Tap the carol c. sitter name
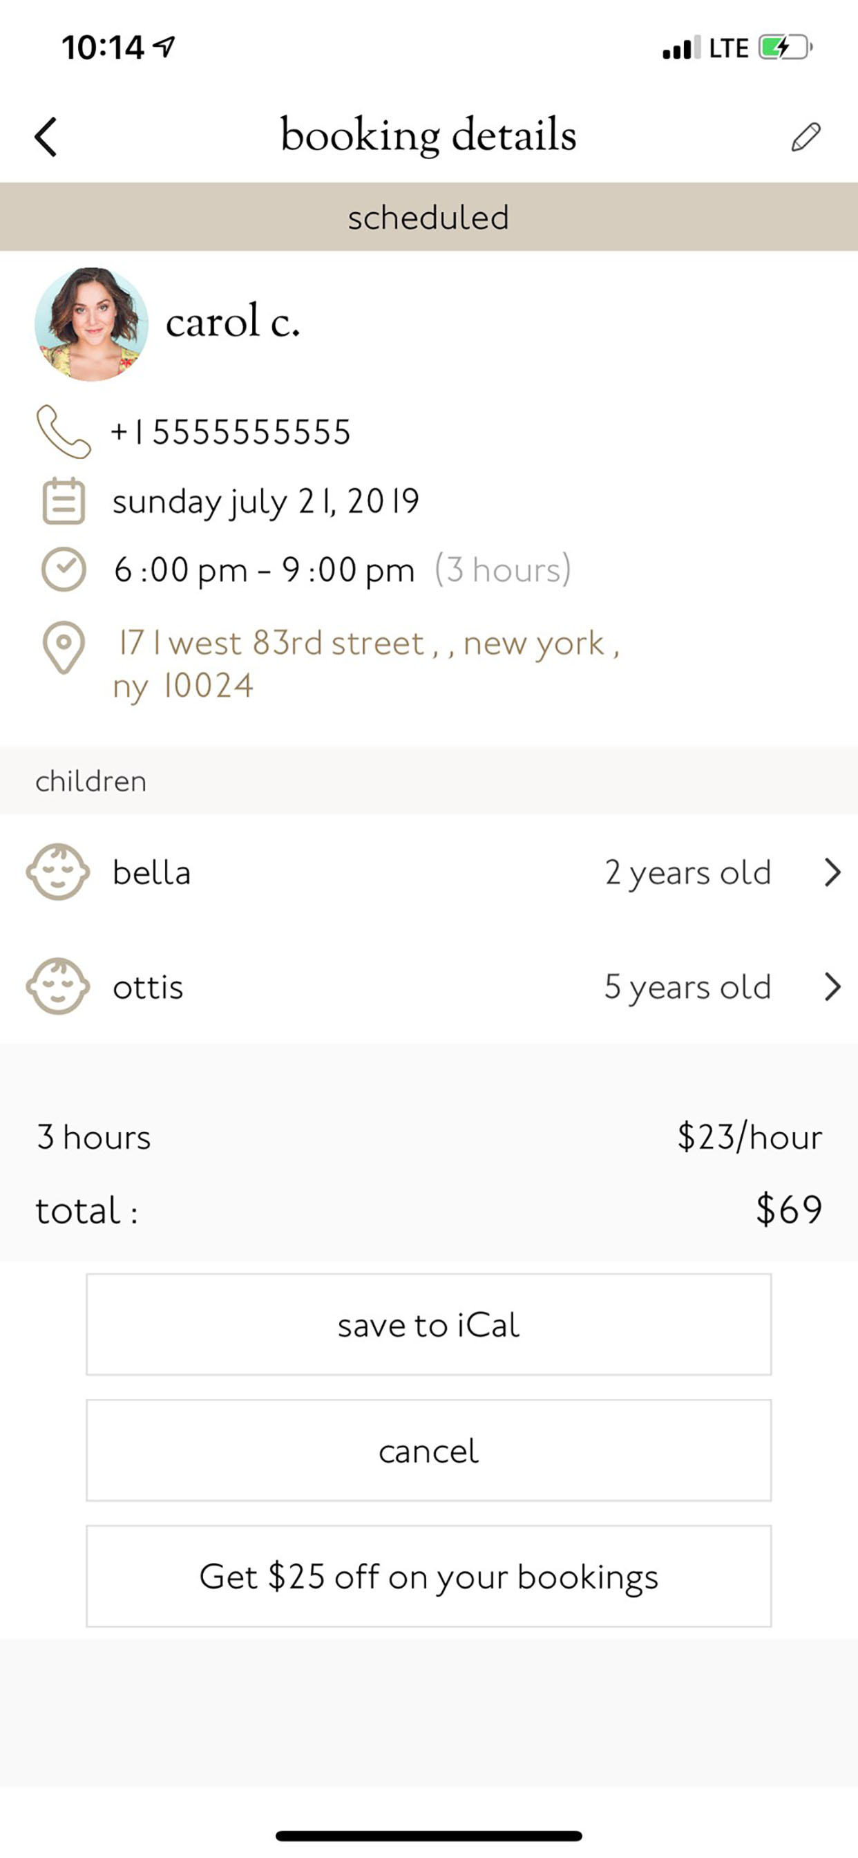This screenshot has height=1858, width=858. (x=232, y=321)
